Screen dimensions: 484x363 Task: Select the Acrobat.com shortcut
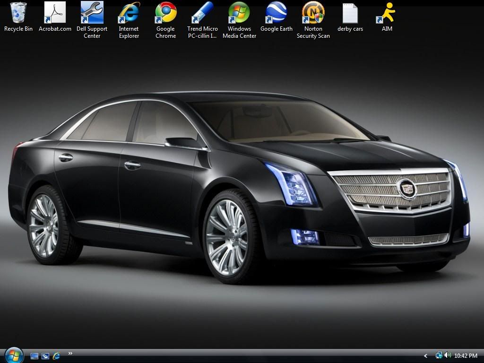tap(55, 13)
